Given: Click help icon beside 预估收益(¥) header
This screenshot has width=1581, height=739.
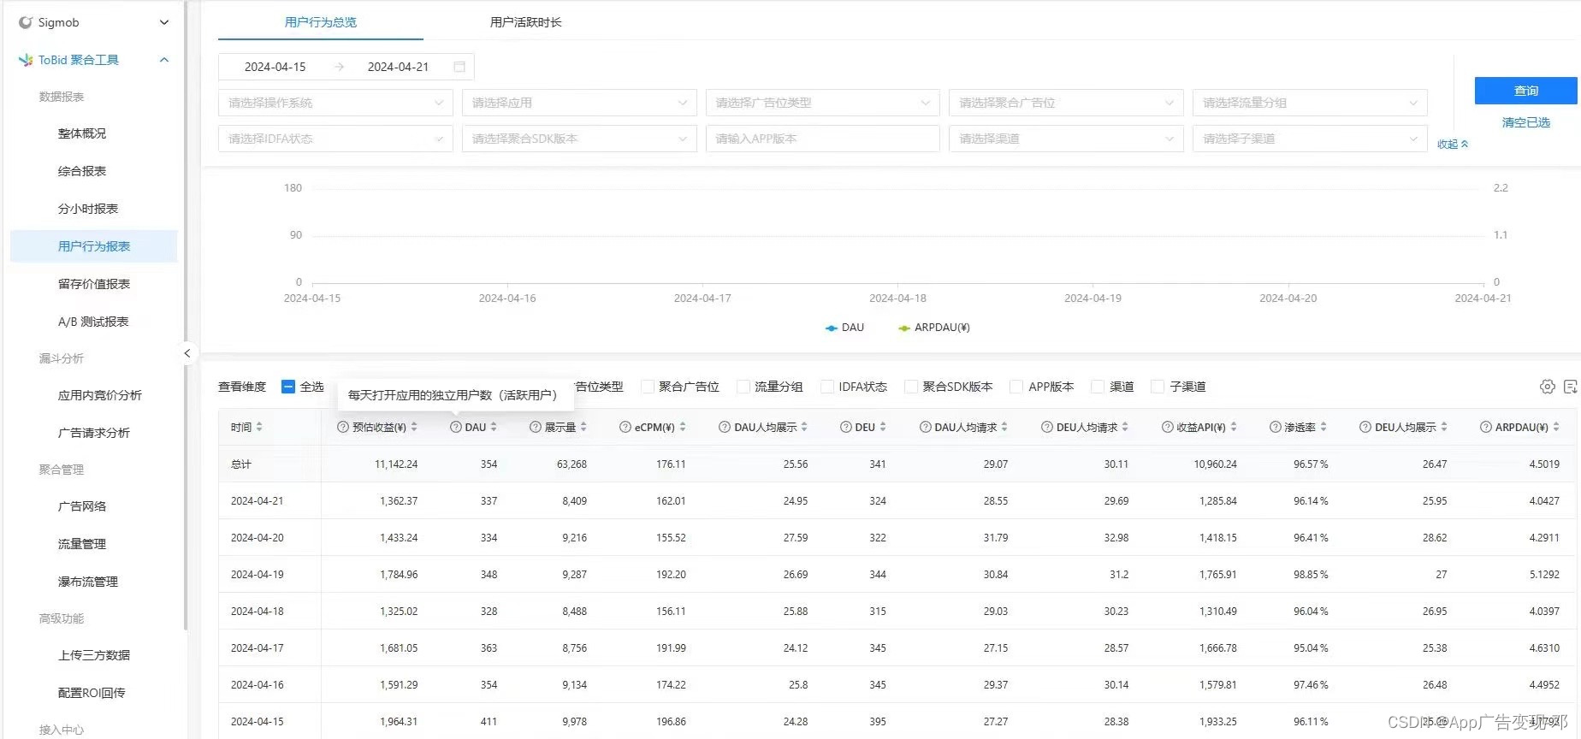Looking at the screenshot, I should click(x=343, y=427).
